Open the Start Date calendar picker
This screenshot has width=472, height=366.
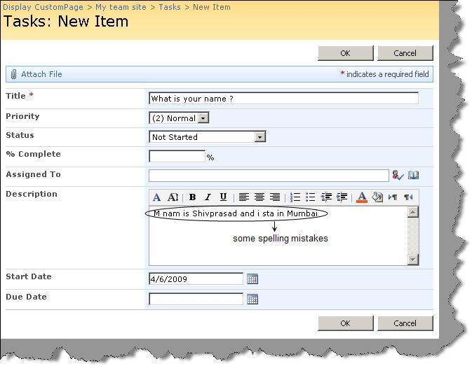252,279
